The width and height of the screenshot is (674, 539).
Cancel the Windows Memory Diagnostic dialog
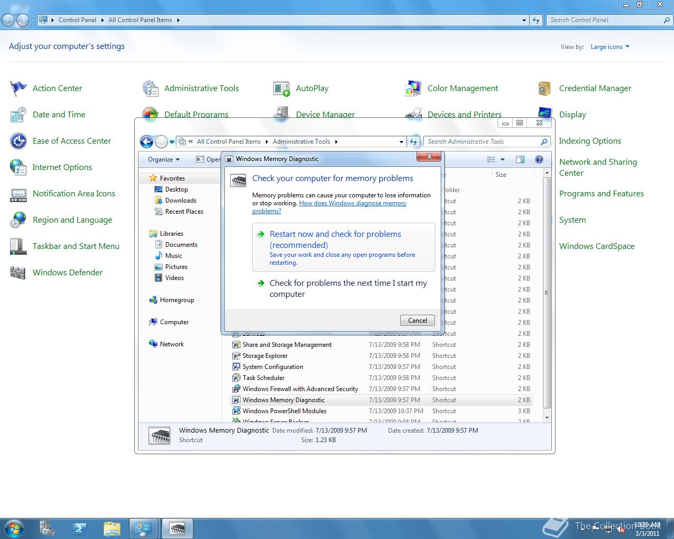418,320
